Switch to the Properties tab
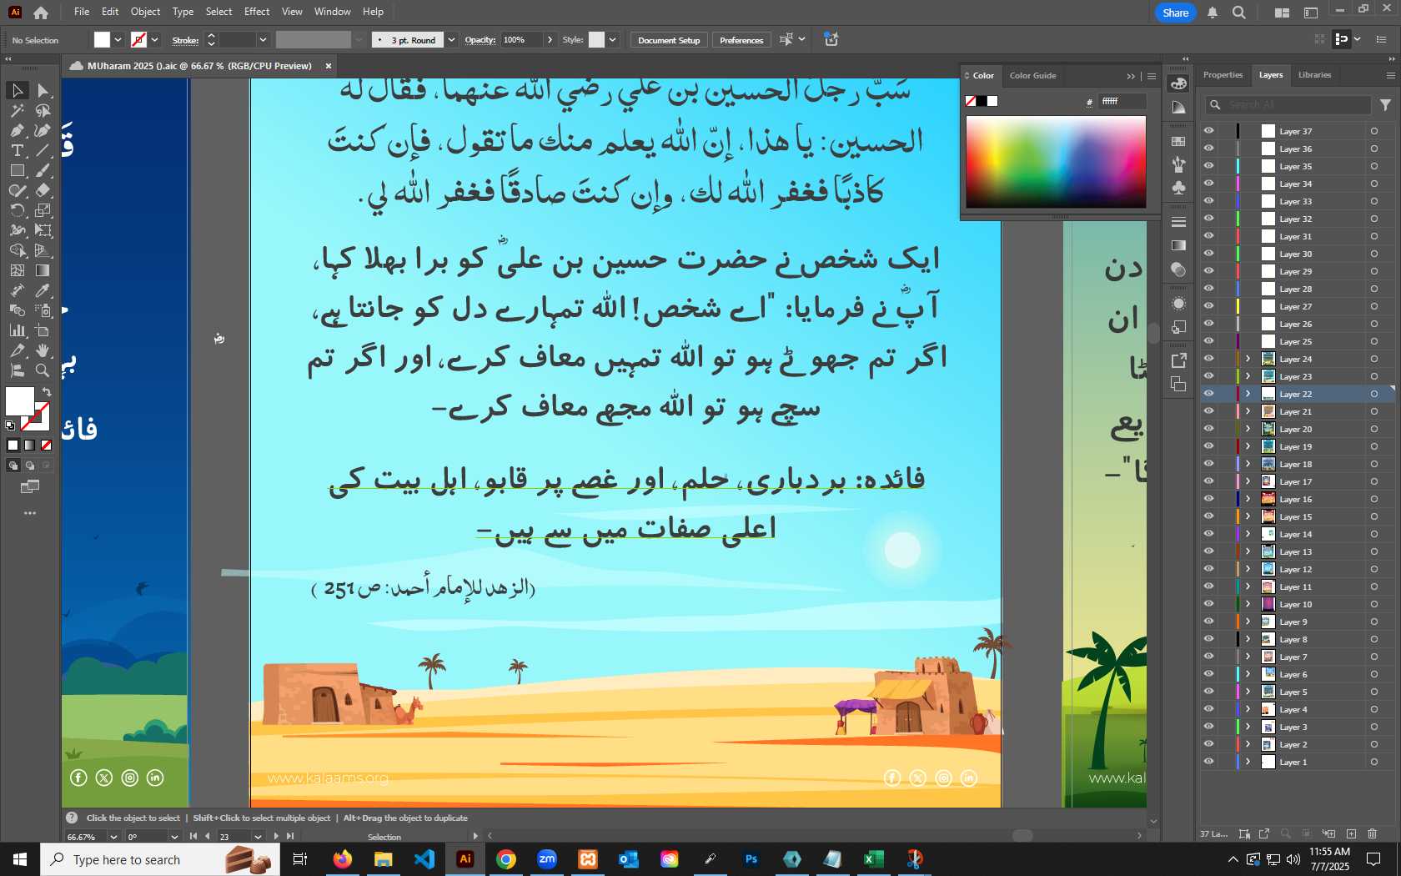The height and width of the screenshot is (876, 1401). (x=1223, y=75)
